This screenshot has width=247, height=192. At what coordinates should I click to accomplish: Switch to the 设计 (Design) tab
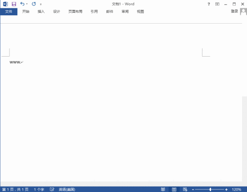[x=56, y=11]
